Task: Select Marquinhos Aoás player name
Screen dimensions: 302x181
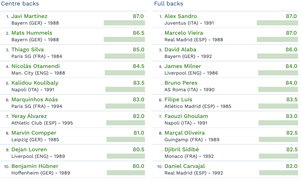Action: [x=35, y=100]
